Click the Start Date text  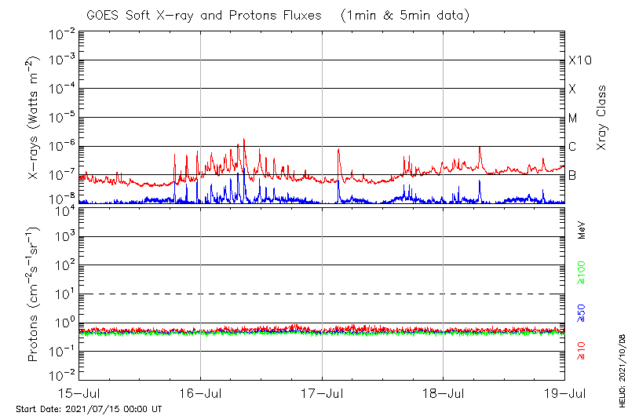click(x=89, y=409)
